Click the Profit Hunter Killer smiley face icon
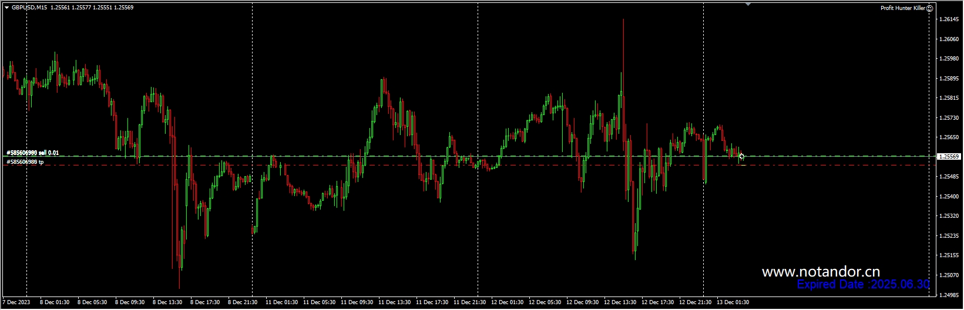This screenshot has height=310, width=964. (930, 8)
